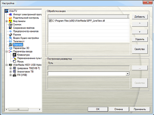The width and height of the screenshot is (154, 115).
Task: Collapse the AVerMedia H831 USB node
Action: tap(7, 65)
